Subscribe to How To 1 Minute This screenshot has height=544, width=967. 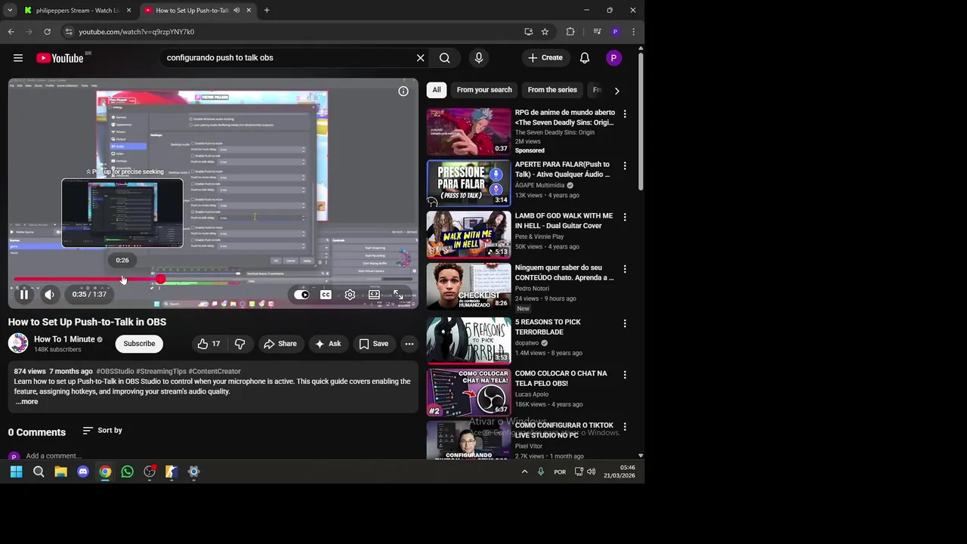[x=139, y=344]
